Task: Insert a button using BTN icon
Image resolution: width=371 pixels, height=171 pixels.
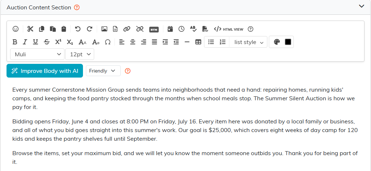Action: tap(154, 30)
